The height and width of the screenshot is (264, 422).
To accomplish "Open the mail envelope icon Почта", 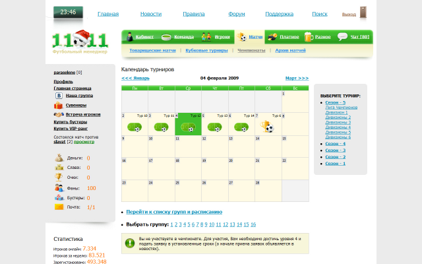I will tap(59, 207).
